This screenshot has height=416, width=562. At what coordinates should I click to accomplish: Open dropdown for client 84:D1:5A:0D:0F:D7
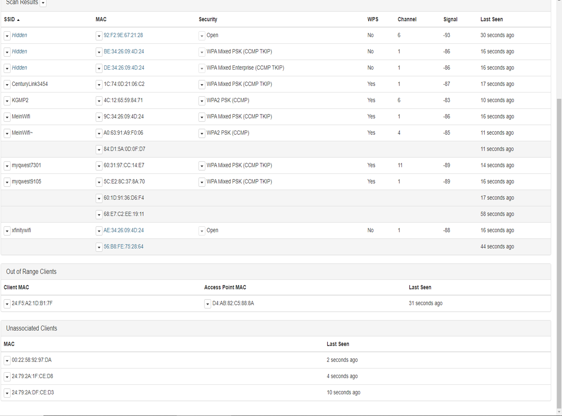pyautogui.click(x=99, y=150)
